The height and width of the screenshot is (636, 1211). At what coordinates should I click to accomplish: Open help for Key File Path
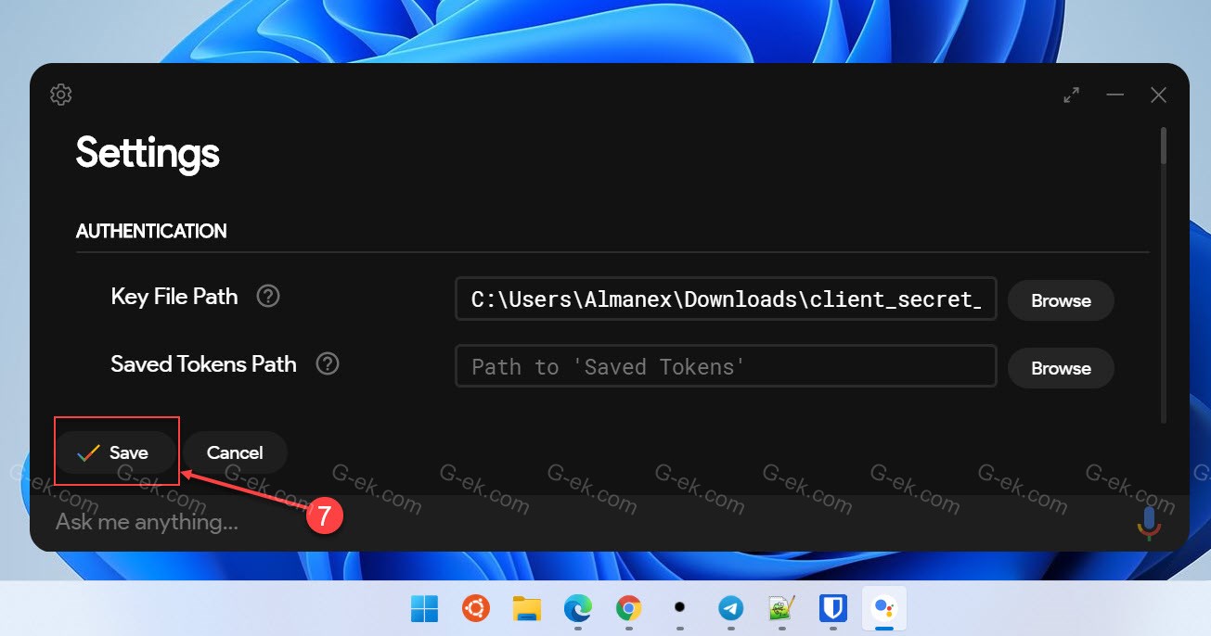point(268,297)
